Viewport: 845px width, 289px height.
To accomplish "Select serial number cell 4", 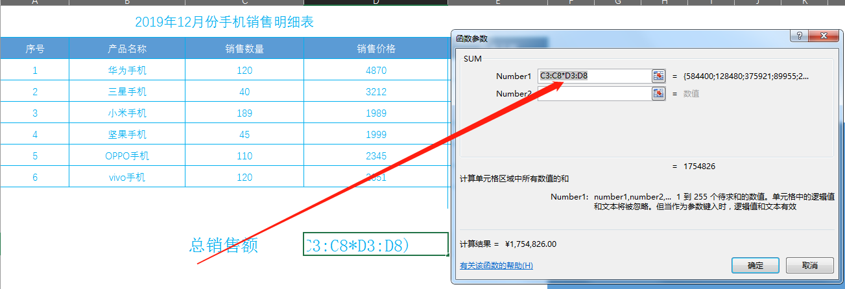I will click(x=35, y=134).
